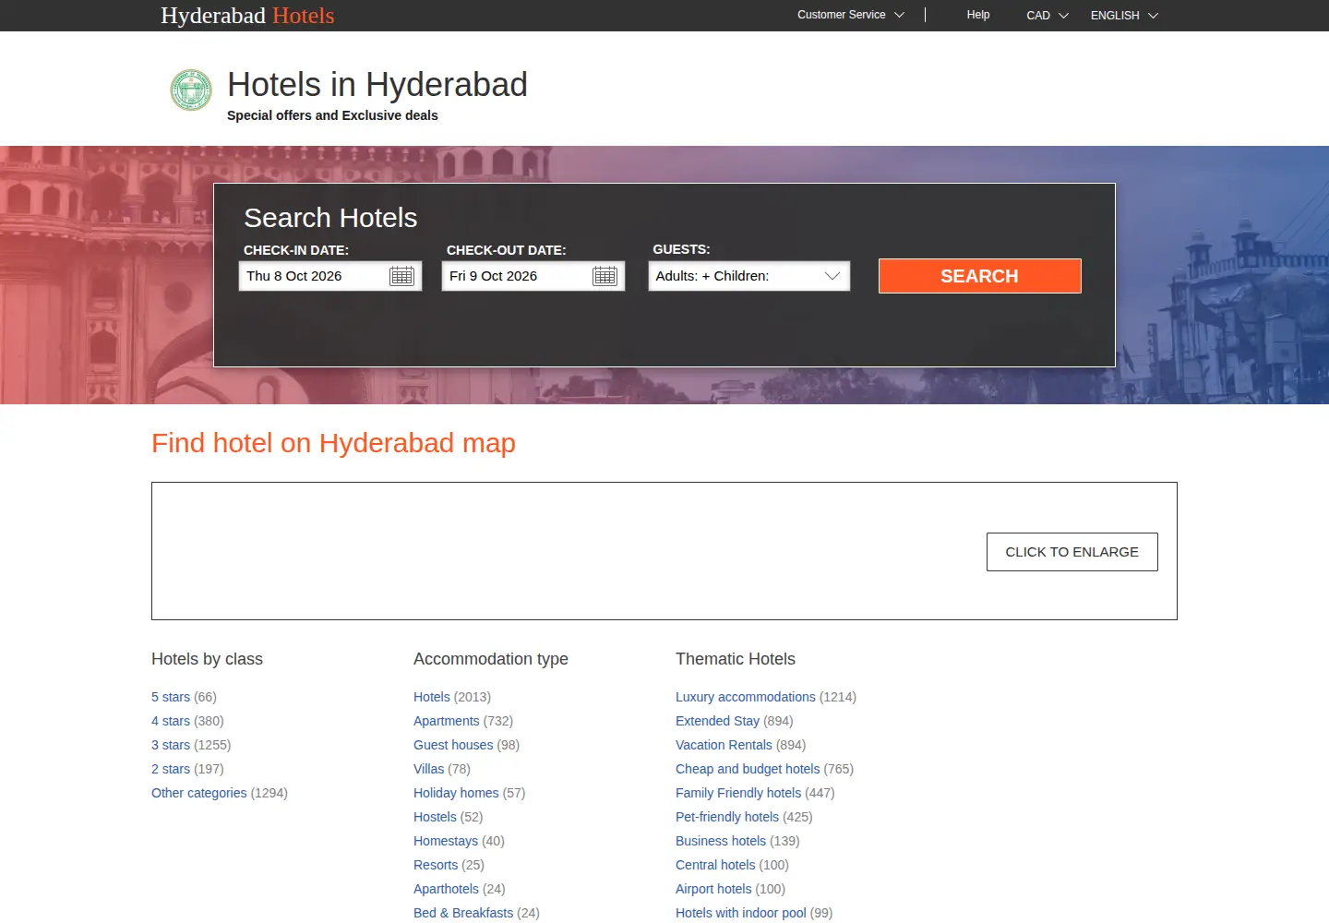Open Family Friendly hotels link
Viewport: 1329px width, 923px height.
tap(738, 793)
